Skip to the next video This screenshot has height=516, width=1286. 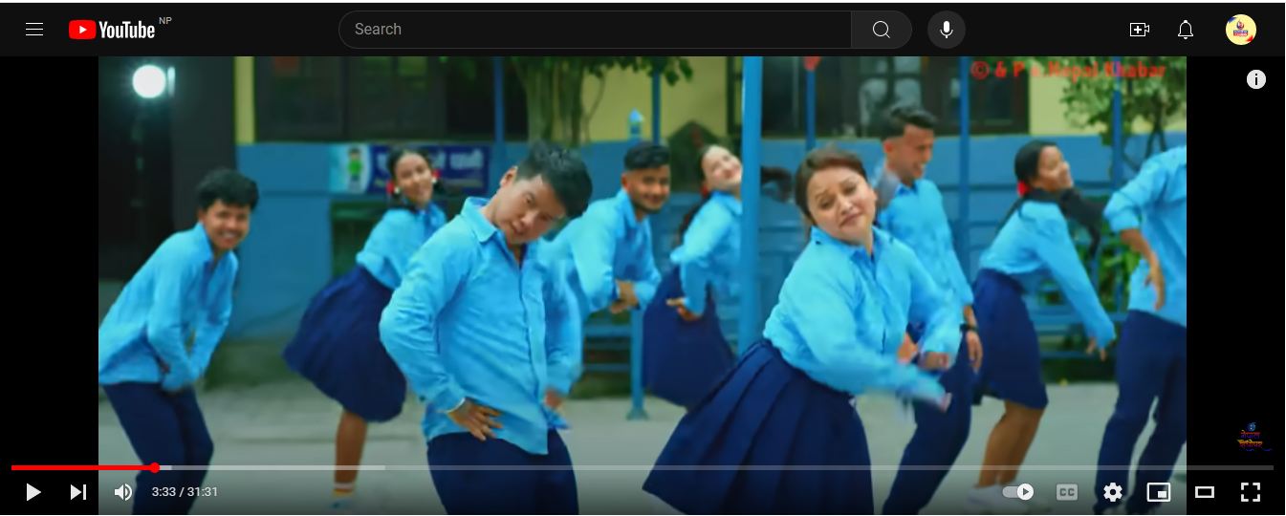(78, 492)
